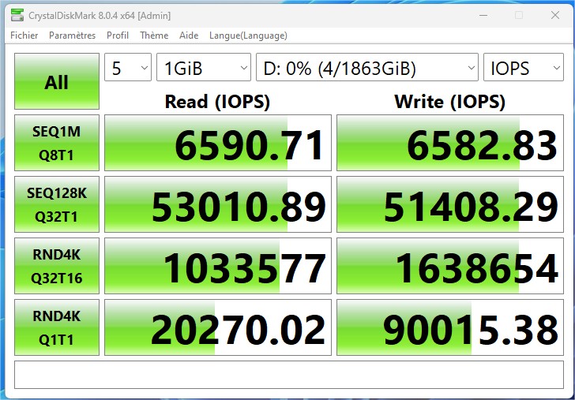Start the RND4K Q1T1 test
The width and height of the screenshot is (575, 400).
tap(57, 327)
